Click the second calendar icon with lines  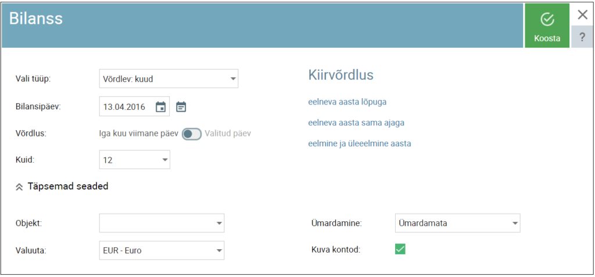pos(181,107)
